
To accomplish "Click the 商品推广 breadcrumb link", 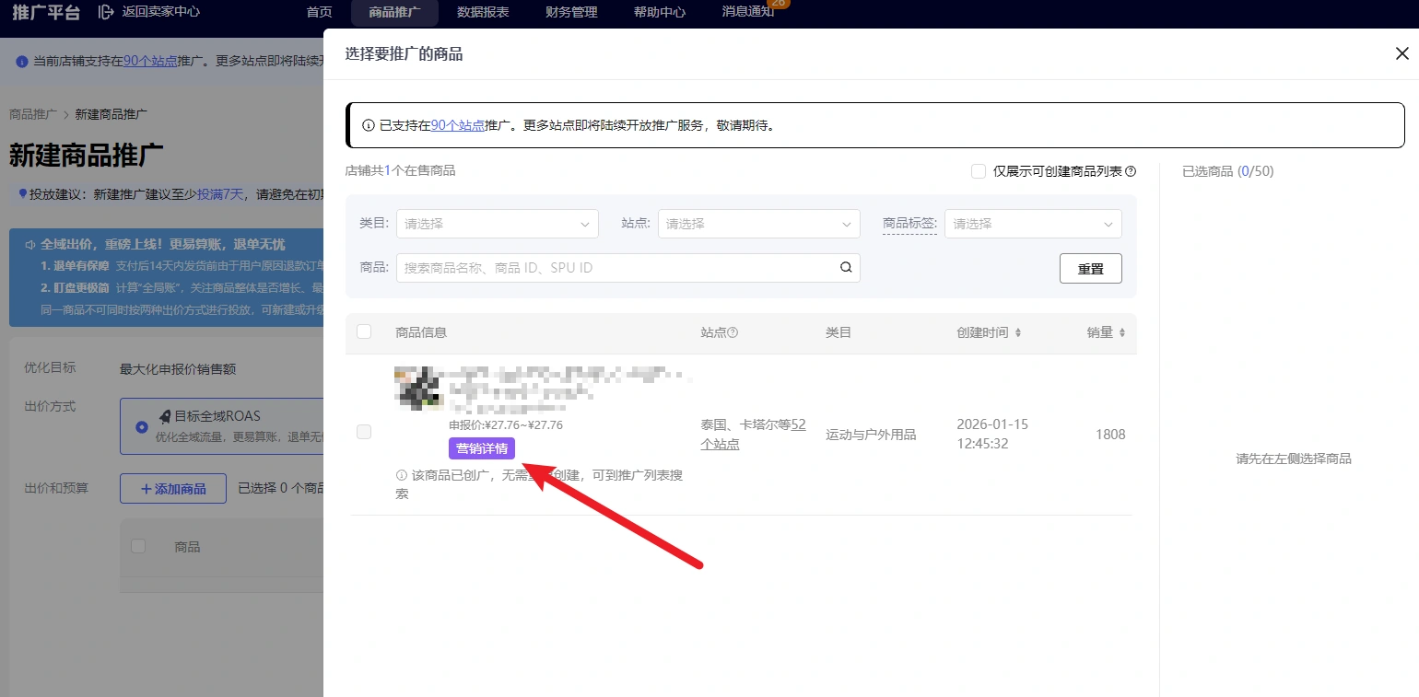I will click(33, 114).
